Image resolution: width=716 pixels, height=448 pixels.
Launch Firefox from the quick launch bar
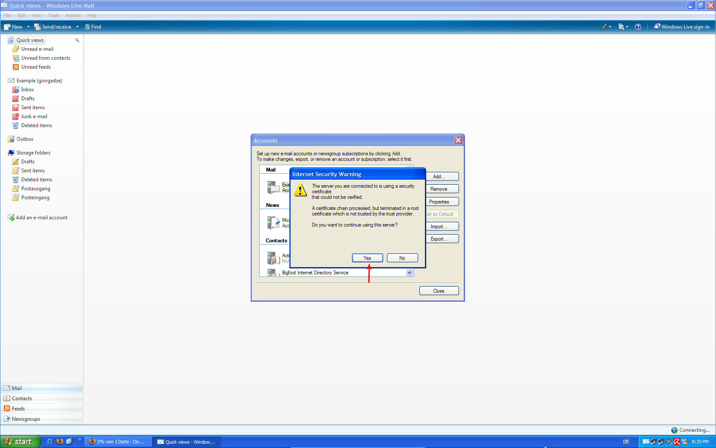click(60, 442)
